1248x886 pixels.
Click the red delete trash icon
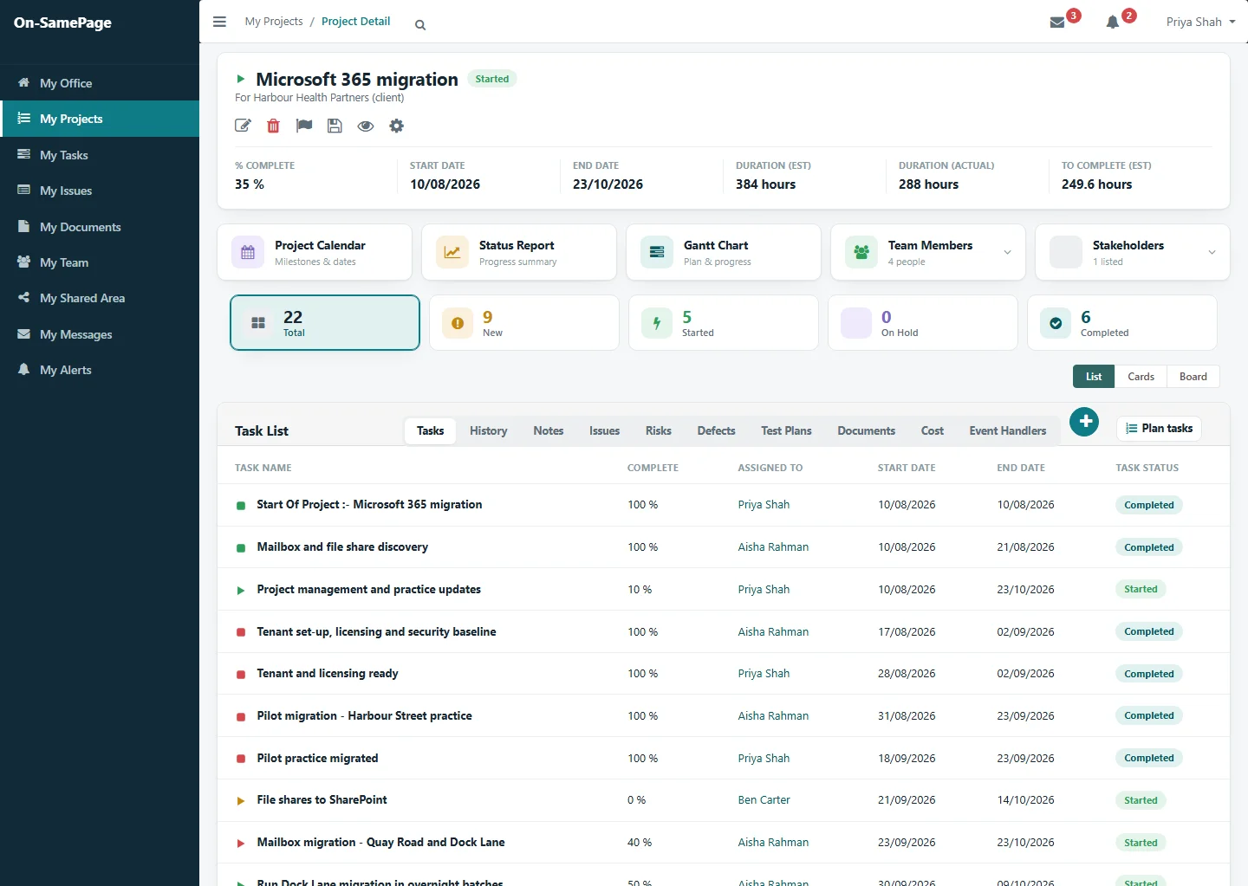click(273, 126)
